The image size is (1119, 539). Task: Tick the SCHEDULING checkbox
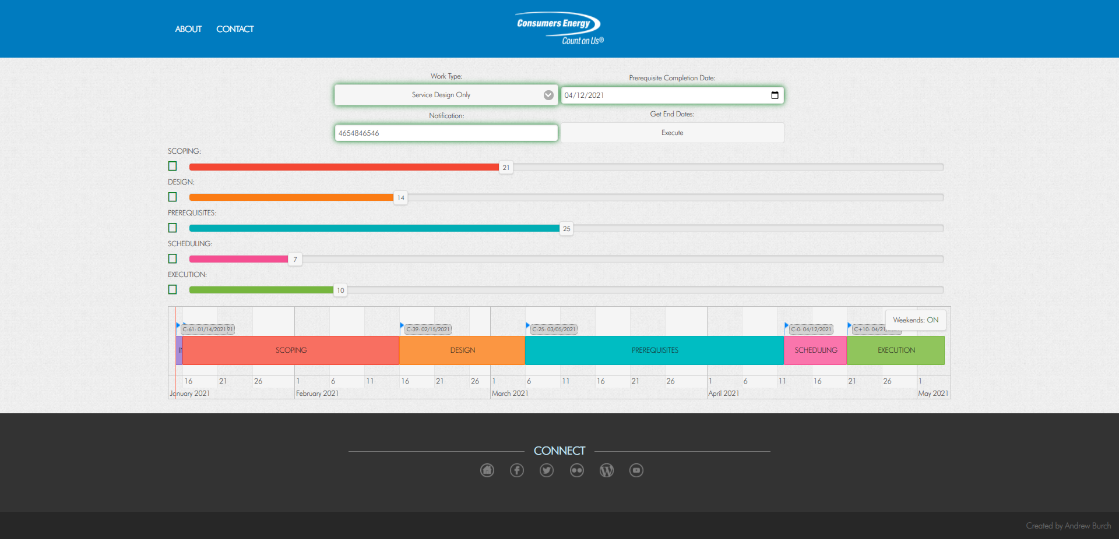pyautogui.click(x=173, y=259)
